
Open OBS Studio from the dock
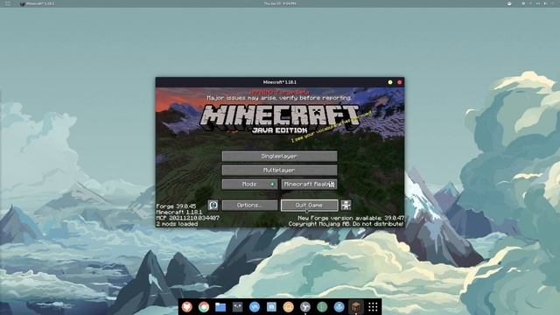point(305,307)
